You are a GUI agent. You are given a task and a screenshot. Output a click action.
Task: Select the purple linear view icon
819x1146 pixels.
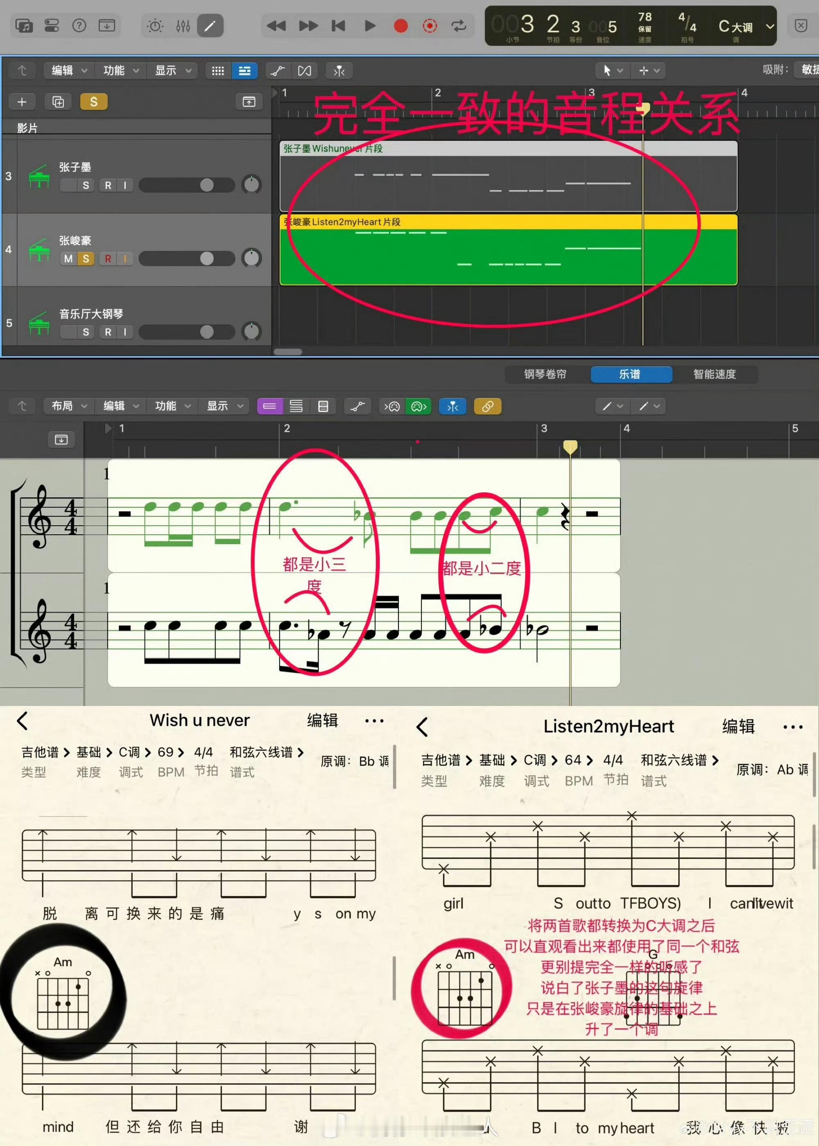[270, 406]
